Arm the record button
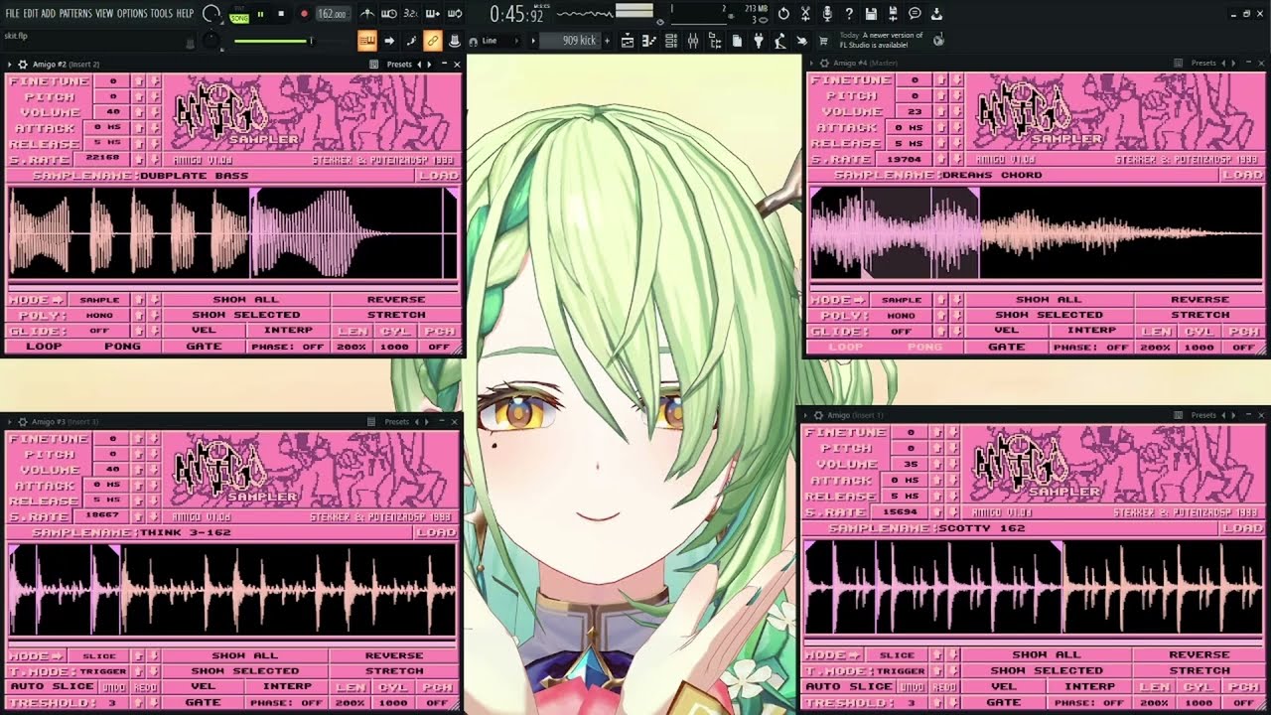The height and width of the screenshot is (715, 1271). tap(304, 14)
